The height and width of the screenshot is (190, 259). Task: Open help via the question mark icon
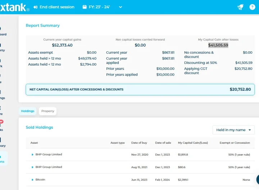252,7
